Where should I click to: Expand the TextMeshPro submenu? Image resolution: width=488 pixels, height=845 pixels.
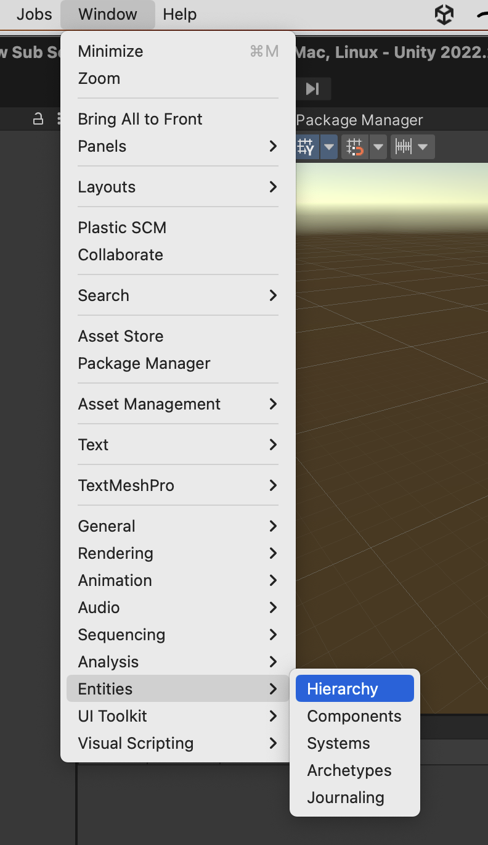pos(178,485)
